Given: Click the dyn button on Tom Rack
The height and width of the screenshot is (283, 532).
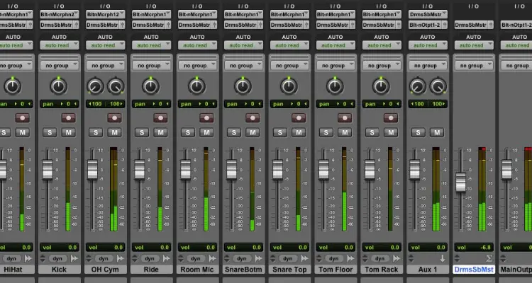Looking at the screenshot, I should (x=379, y=259).
